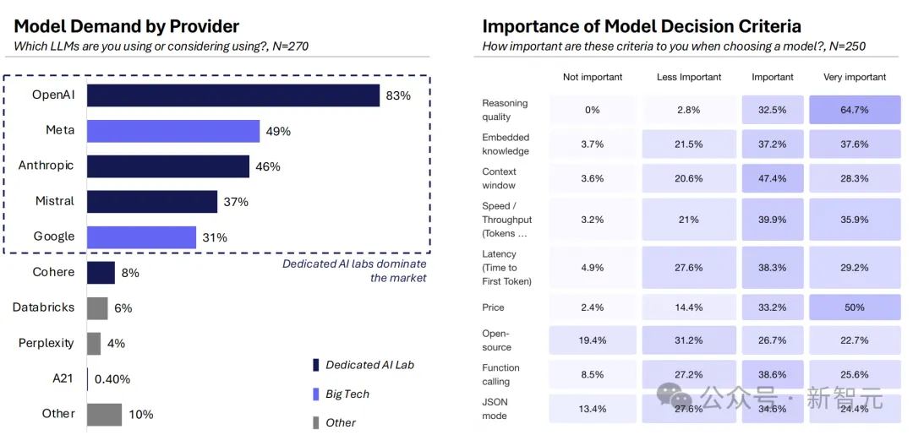Click the Very important column header
Screen dimensions: 913x435
pos(854,77)
